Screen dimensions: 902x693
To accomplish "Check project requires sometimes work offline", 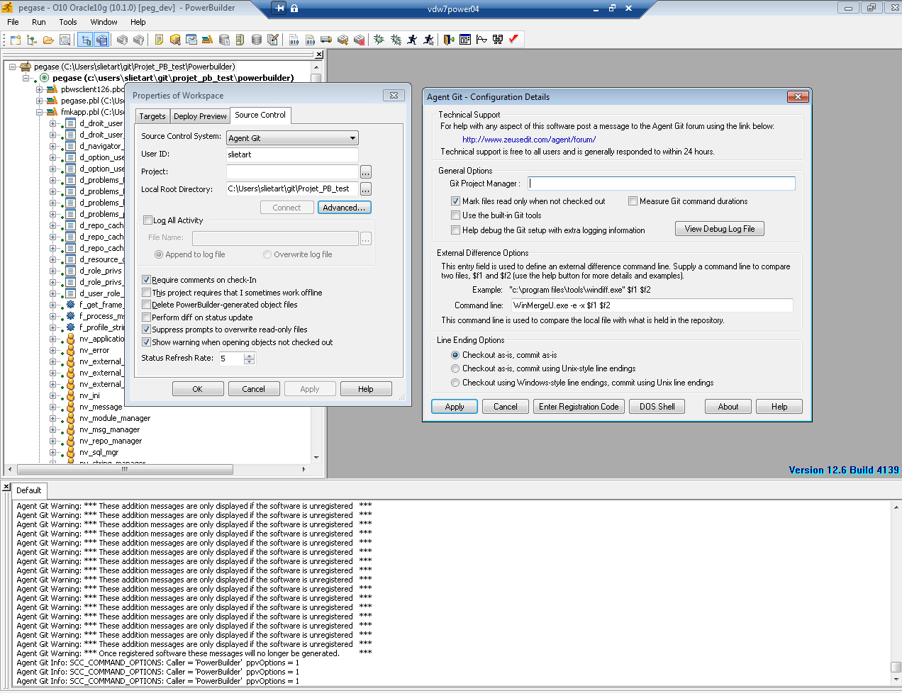I will (147, 293).
